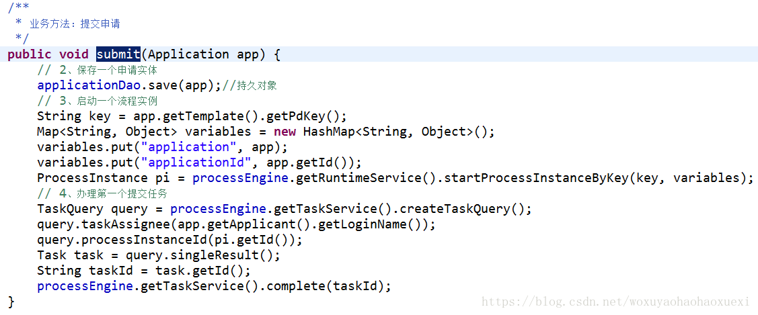Click the comment '// 2、保存一个申请实体'
Viewport: 758px width, 315px height.
coord(97,70)
